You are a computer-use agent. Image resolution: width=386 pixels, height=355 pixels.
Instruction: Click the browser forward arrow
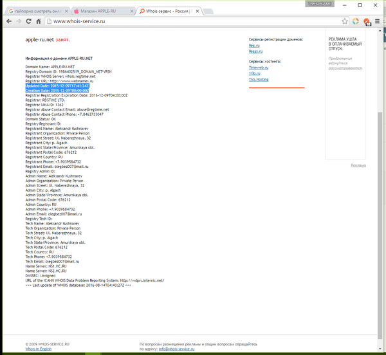click(x=17, y=21)
